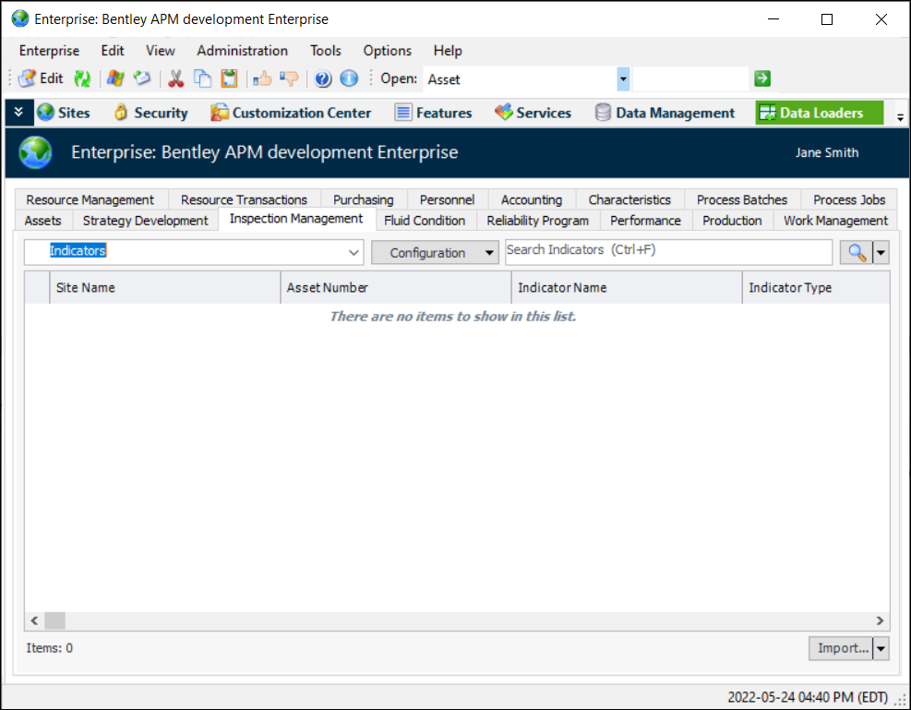
Task: Open the Indicators view combo box
Action: 354,252
